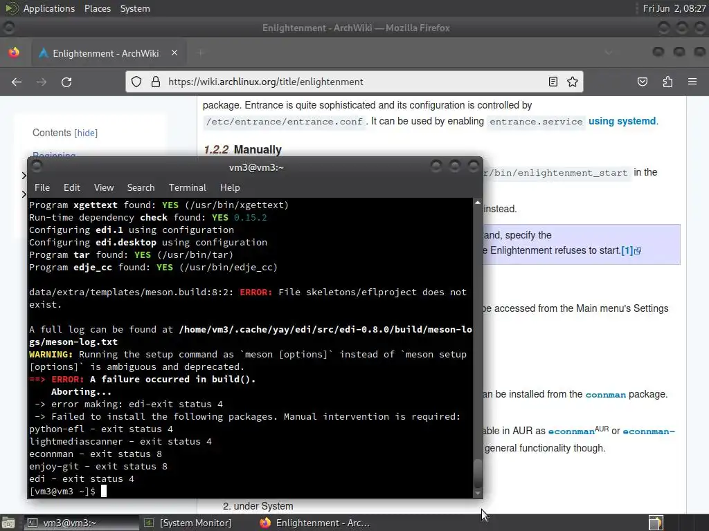Click the padlock site security icon
The height and width of the screenshot is (531, 709).
(156, 82)
